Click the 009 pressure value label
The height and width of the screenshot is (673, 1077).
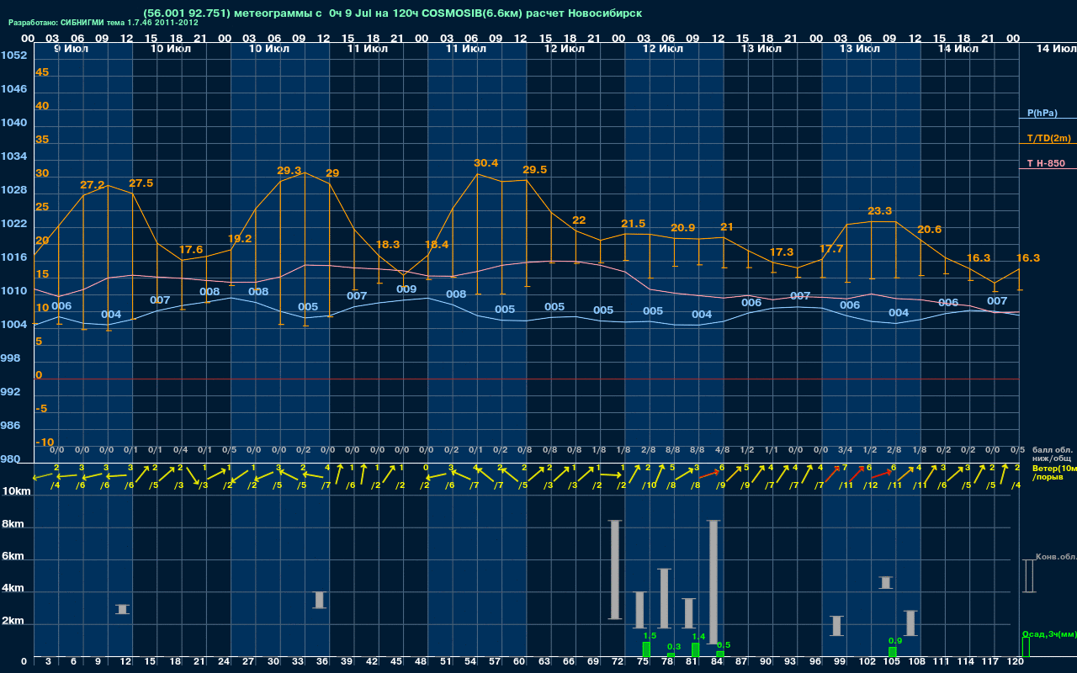pos(406,289)
